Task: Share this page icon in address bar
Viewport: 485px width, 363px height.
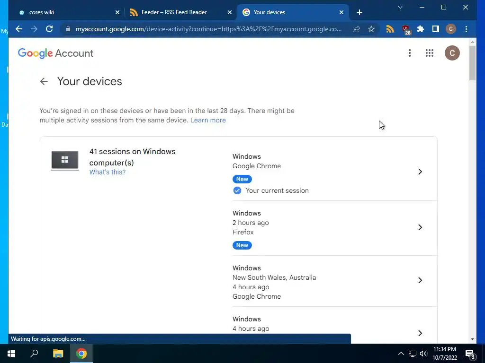Action: [x=356, y=29]
